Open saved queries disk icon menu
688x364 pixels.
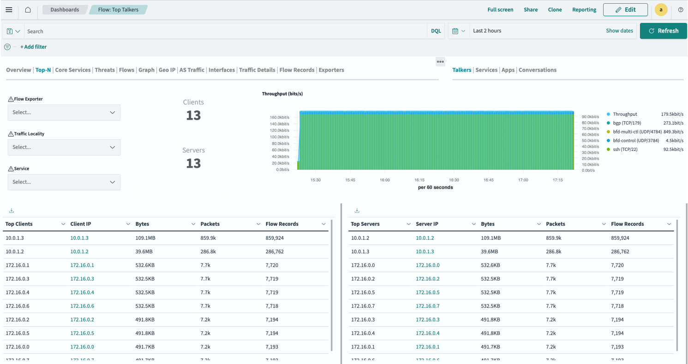[13, 31]
